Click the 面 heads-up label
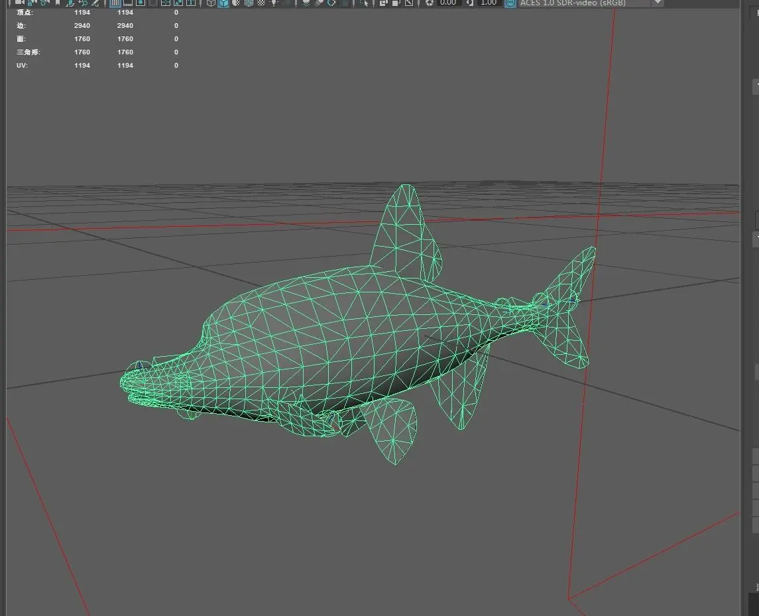Viewport: 759px width, 616px height. tap(21, 38)
